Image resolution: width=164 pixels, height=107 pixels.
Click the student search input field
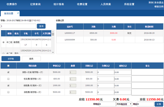(18, 26)
